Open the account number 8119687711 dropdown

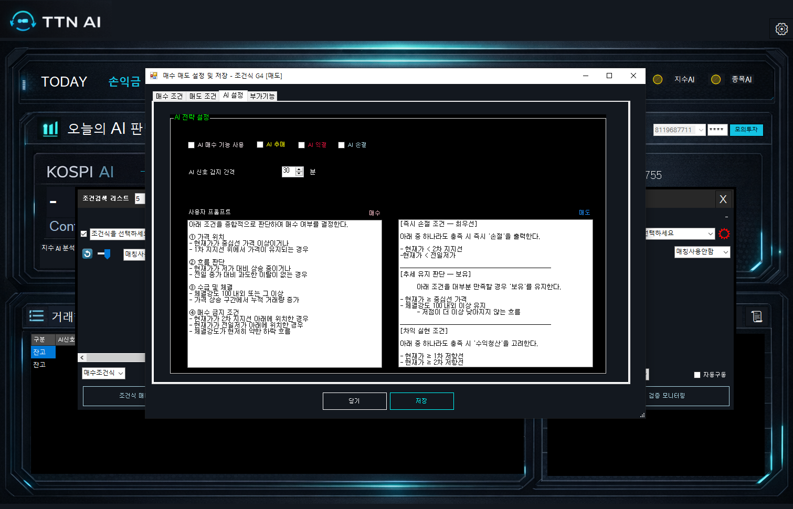pyautogui.click(x=701, y=130)
